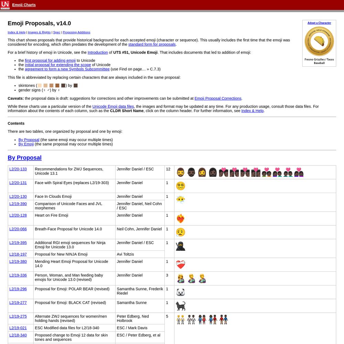Open proposal document L2/20-130

click(18, 196)
